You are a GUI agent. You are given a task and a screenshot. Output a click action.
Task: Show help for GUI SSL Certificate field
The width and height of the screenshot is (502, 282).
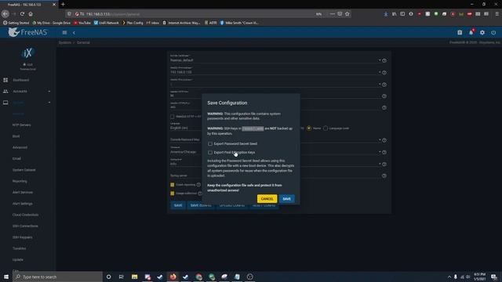[384, 60]
